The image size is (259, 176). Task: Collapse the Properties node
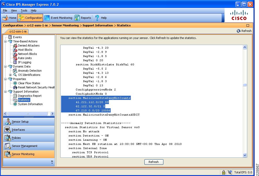5,79
